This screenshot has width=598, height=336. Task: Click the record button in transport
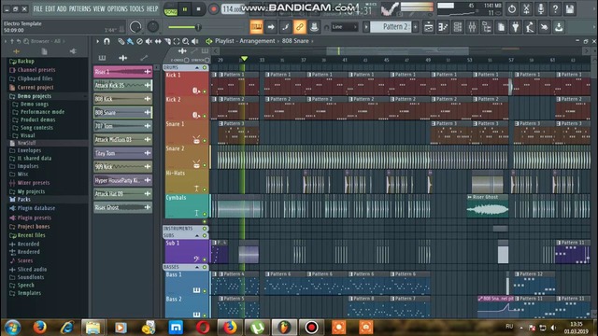[214, 8]
